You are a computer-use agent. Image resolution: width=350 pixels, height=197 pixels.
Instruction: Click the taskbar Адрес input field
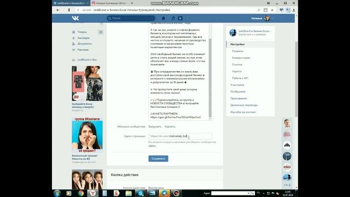230,193
